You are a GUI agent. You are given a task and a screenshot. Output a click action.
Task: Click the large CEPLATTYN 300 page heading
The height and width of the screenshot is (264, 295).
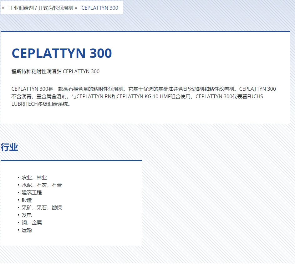click(x=62, y=53)
